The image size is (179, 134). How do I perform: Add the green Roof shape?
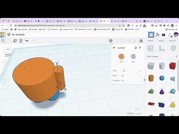151,92
